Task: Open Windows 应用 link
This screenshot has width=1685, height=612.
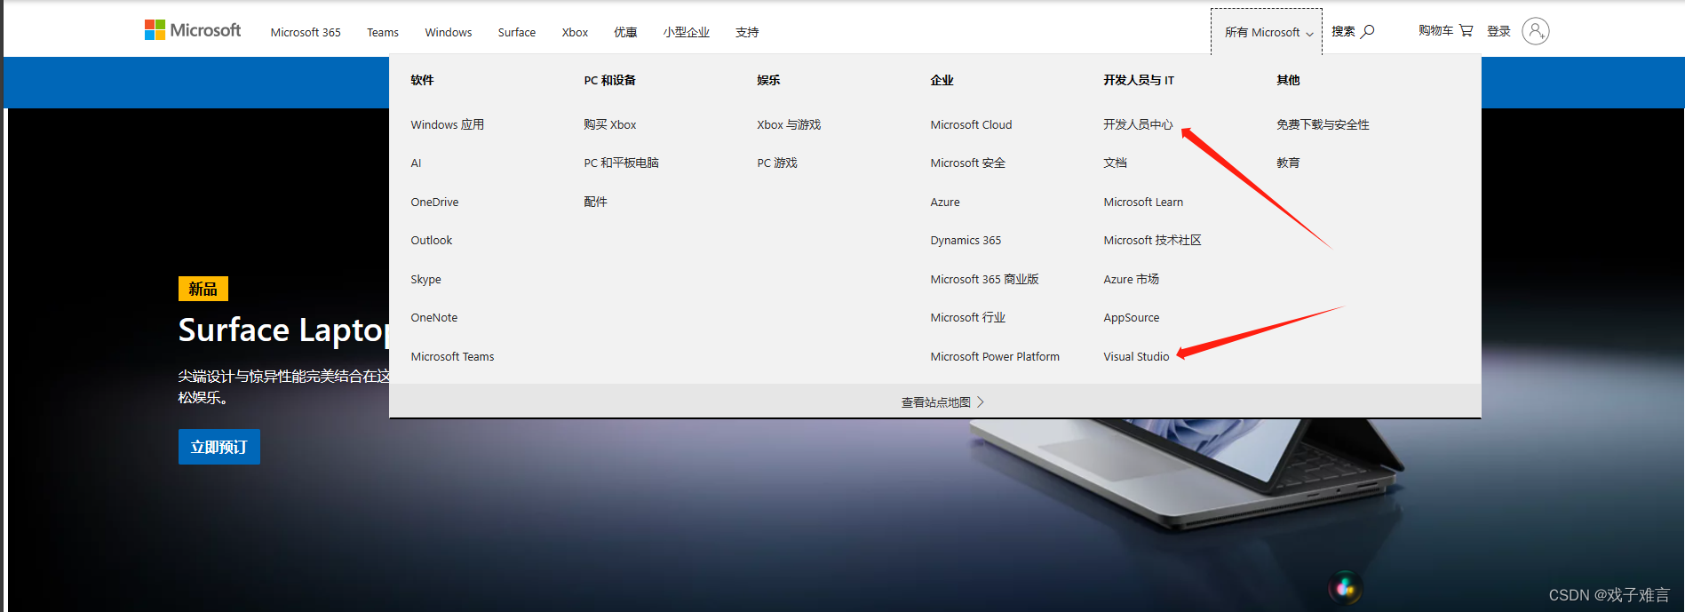Action: [x=448, y=124]
